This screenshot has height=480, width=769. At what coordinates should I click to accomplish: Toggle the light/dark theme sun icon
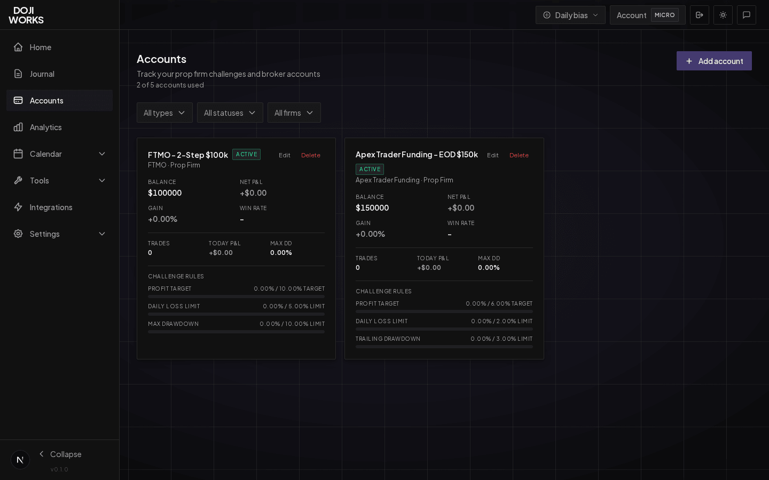[723, 15]
